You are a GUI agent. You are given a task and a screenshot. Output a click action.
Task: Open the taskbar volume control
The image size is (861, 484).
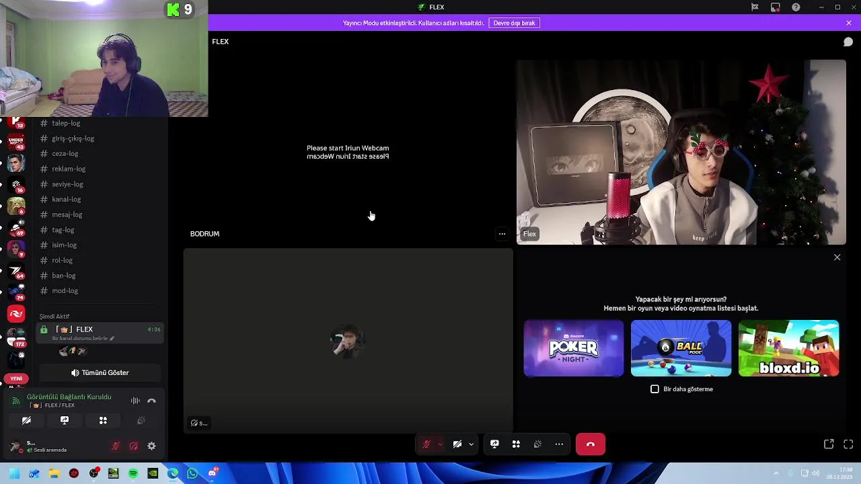click(816, 473)
